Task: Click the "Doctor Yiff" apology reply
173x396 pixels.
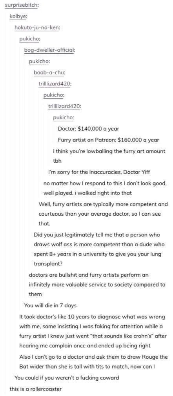Action: click(99, 173)
